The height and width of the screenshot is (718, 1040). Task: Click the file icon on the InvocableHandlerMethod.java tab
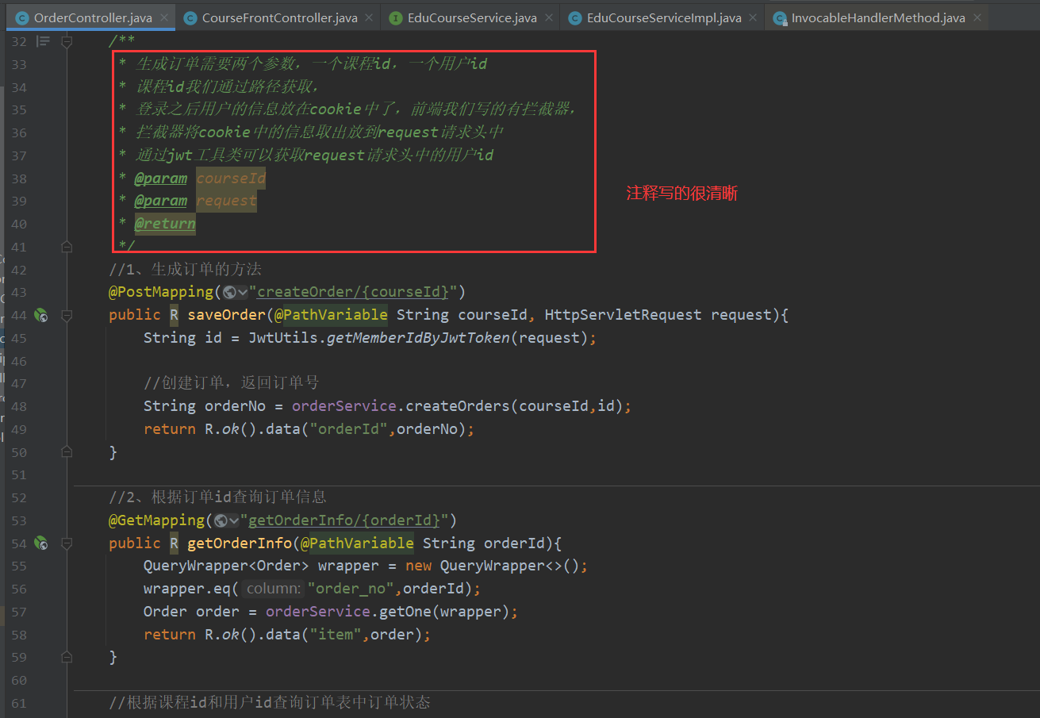[779, 17]
